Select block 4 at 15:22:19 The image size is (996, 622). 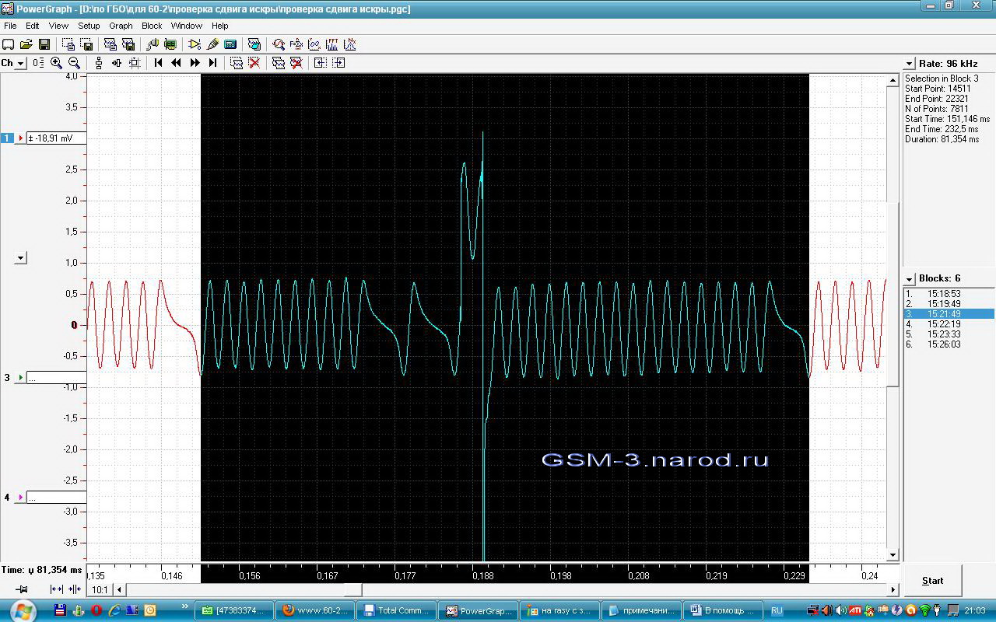coord(949,324)
